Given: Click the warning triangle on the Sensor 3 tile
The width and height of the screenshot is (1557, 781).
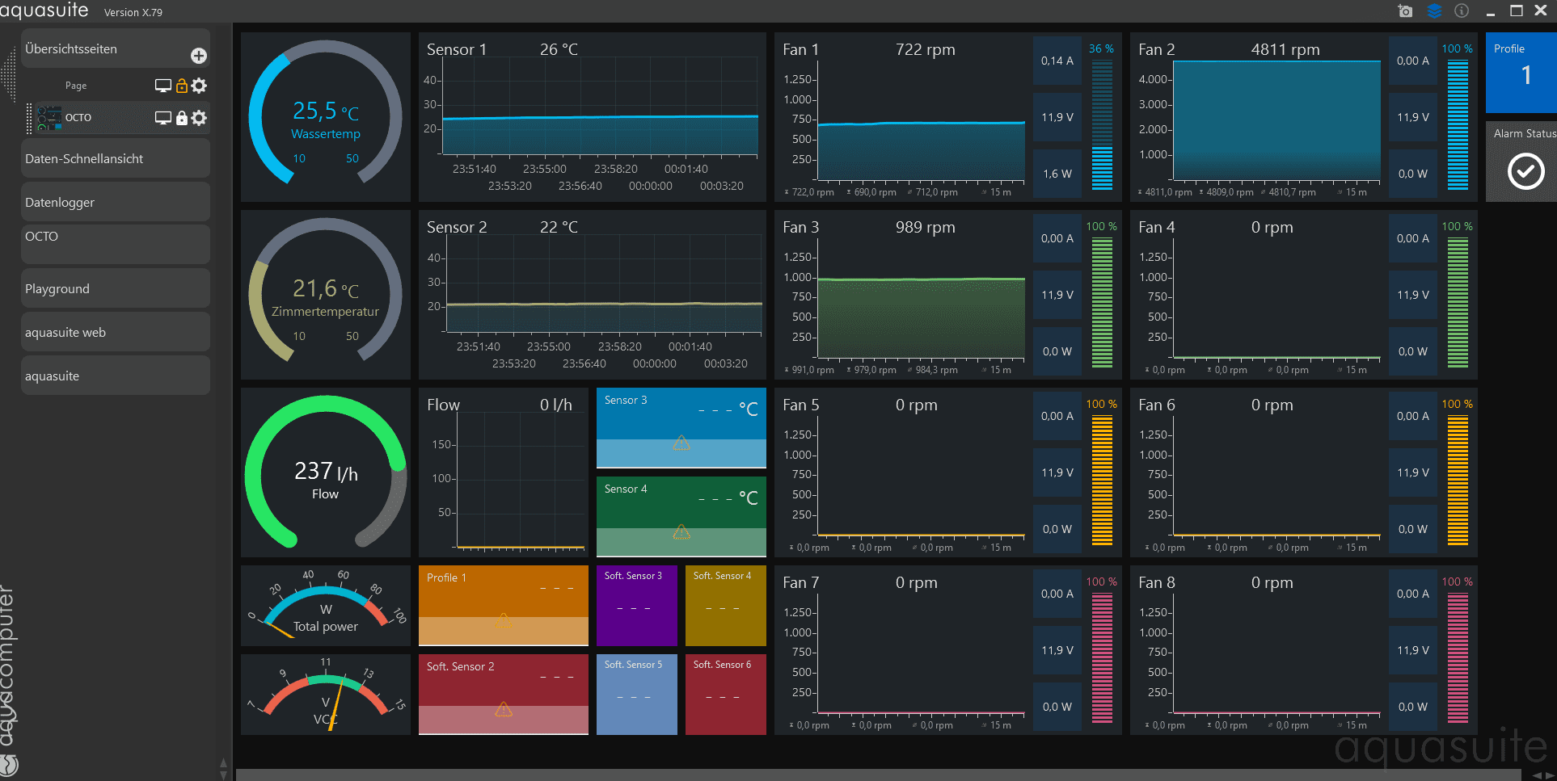Looking at the screenshot, I should click(681, 443).
